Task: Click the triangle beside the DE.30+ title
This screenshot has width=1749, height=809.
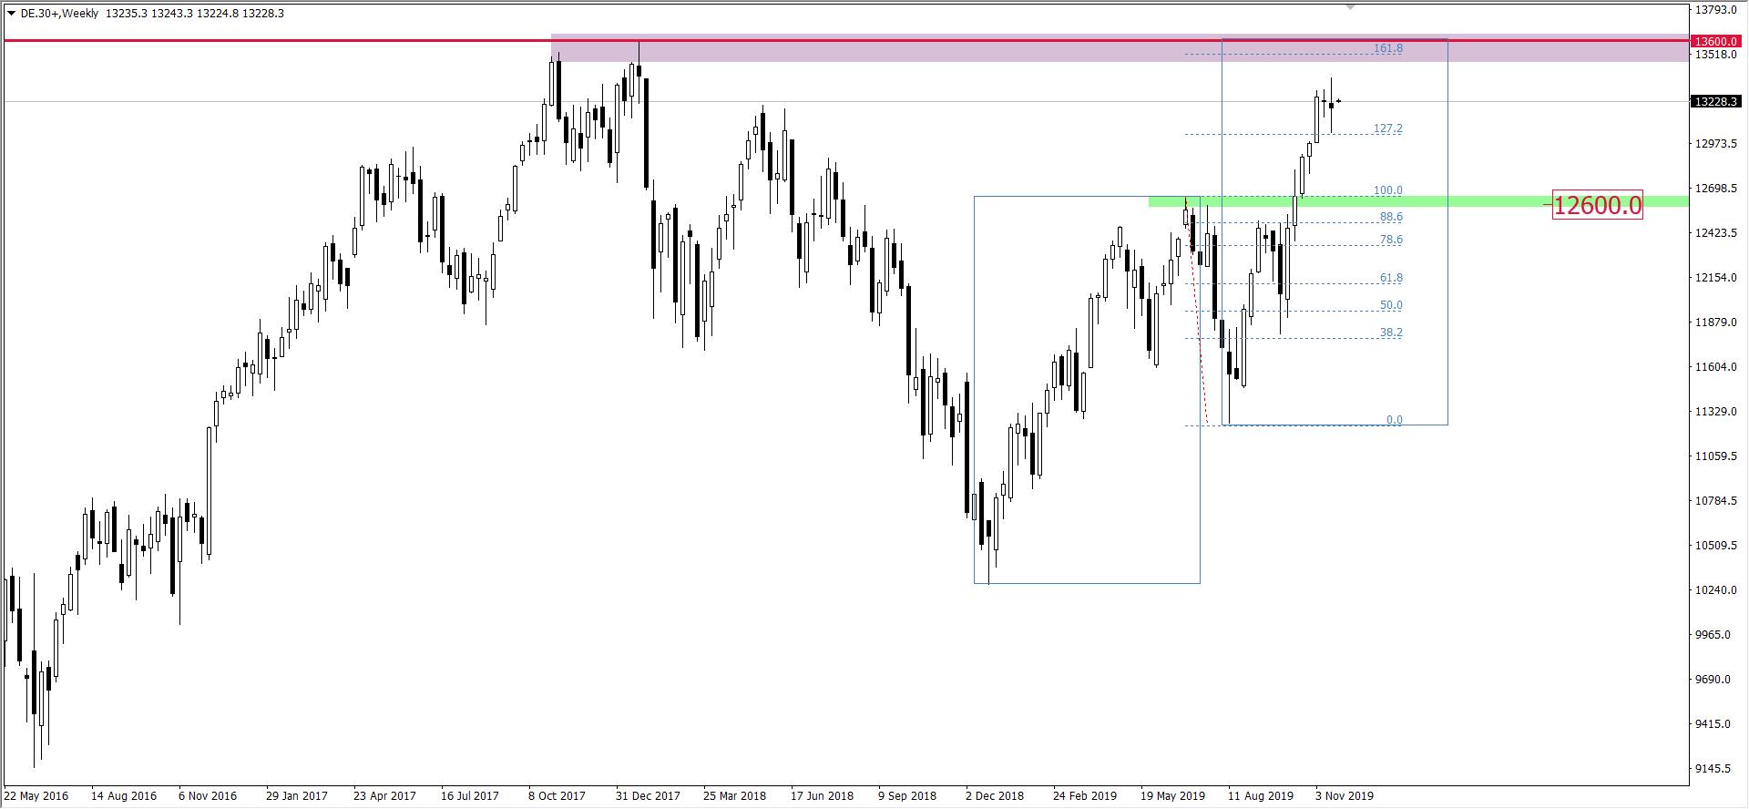Action: click(11, 14)
